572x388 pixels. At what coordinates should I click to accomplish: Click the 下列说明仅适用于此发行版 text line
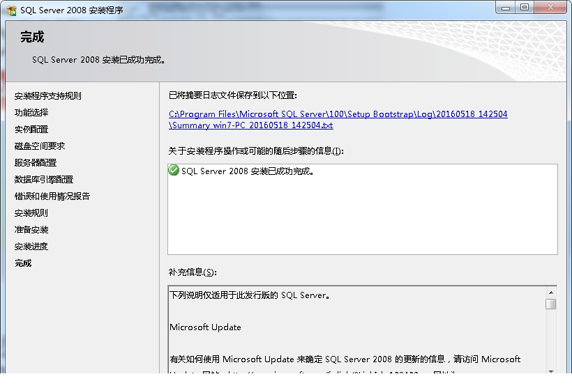tap(250, 295)
